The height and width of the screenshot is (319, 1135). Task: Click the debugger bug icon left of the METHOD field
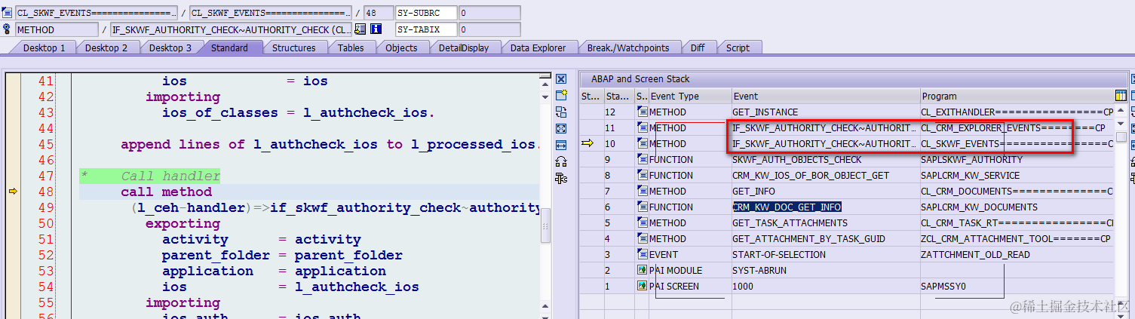pos(7,29)
